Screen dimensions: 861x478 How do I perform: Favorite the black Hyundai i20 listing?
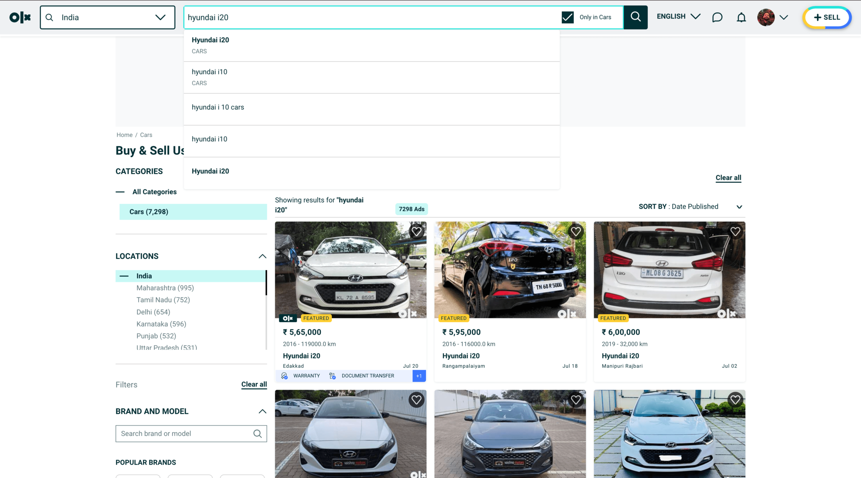click(x=576, y=231)
